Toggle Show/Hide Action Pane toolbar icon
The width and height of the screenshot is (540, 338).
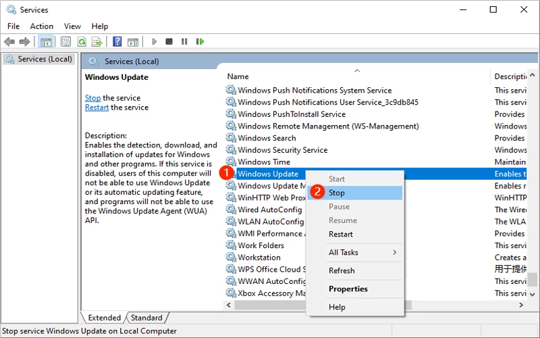pos(133,42)
